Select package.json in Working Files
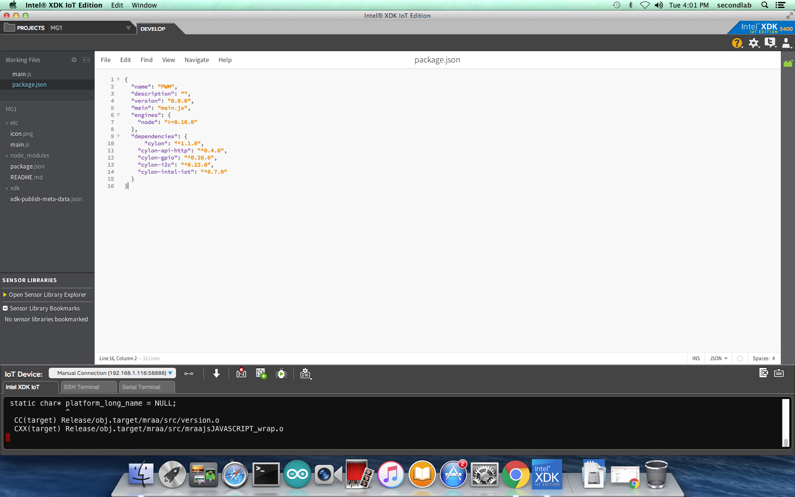The height and width of the screenshot is (497, 795). coord(47,85)
